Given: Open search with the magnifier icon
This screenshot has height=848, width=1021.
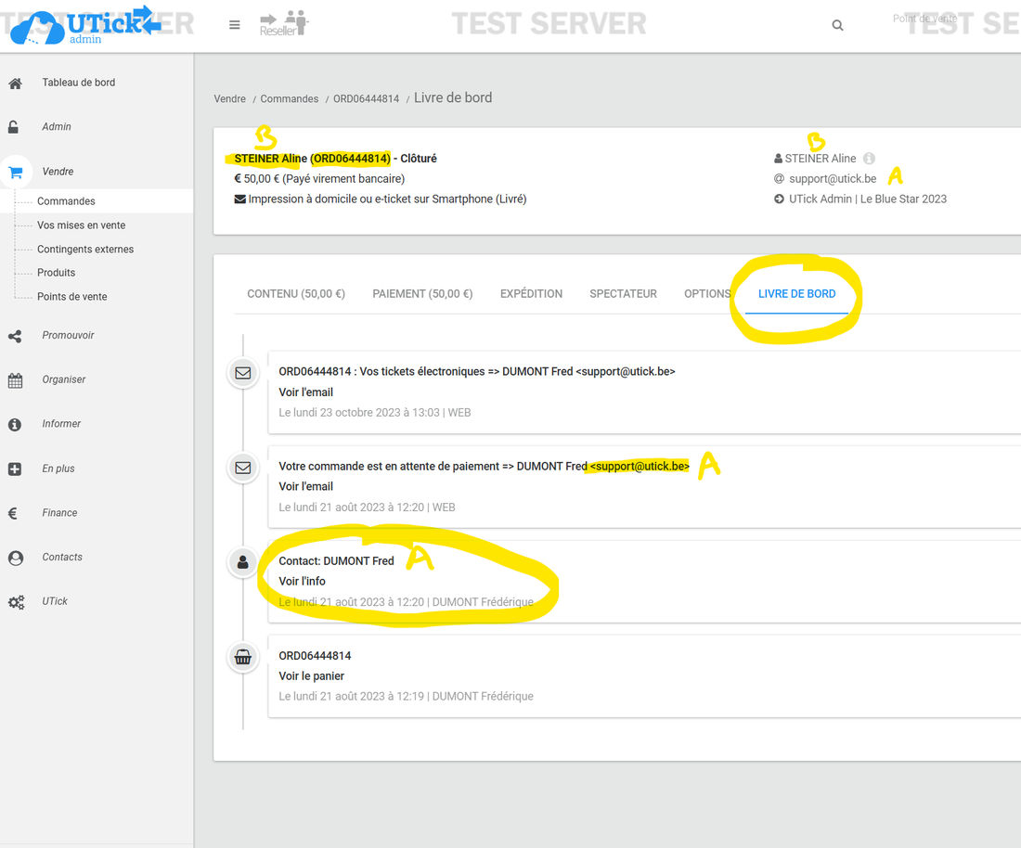Looking at the screenshot, I should coord(837,26).
